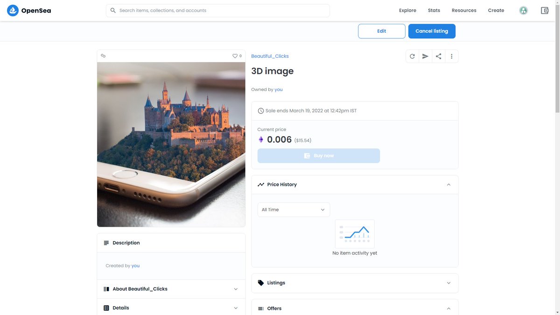Screen dimensions: 560x315
Task: Click the Listings tag icon
Action: pos(261,283)
